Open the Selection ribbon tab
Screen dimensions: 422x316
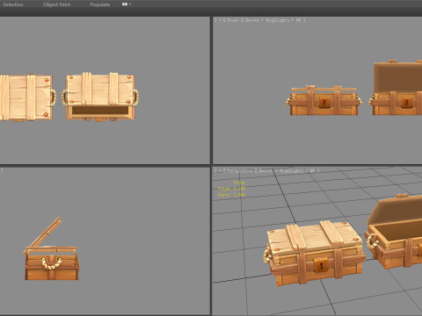coord(13,4)
